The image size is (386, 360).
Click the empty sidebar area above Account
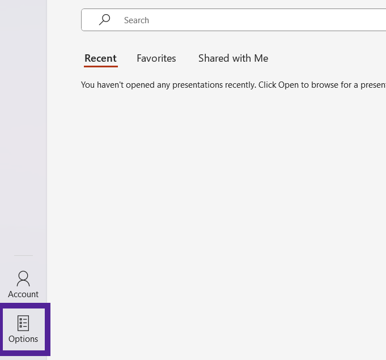coord(23,142)
